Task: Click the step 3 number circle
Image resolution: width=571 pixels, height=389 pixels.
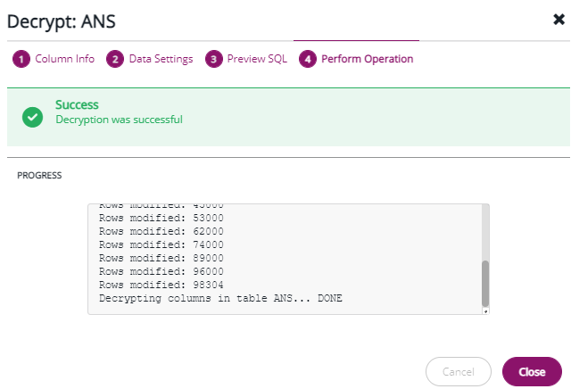Action: 213,59
